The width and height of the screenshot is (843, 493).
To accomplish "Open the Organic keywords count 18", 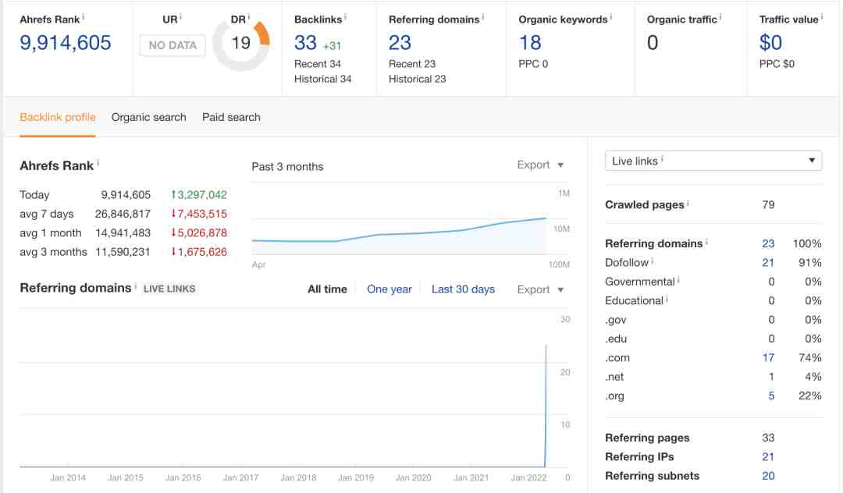I will (530, 42).
